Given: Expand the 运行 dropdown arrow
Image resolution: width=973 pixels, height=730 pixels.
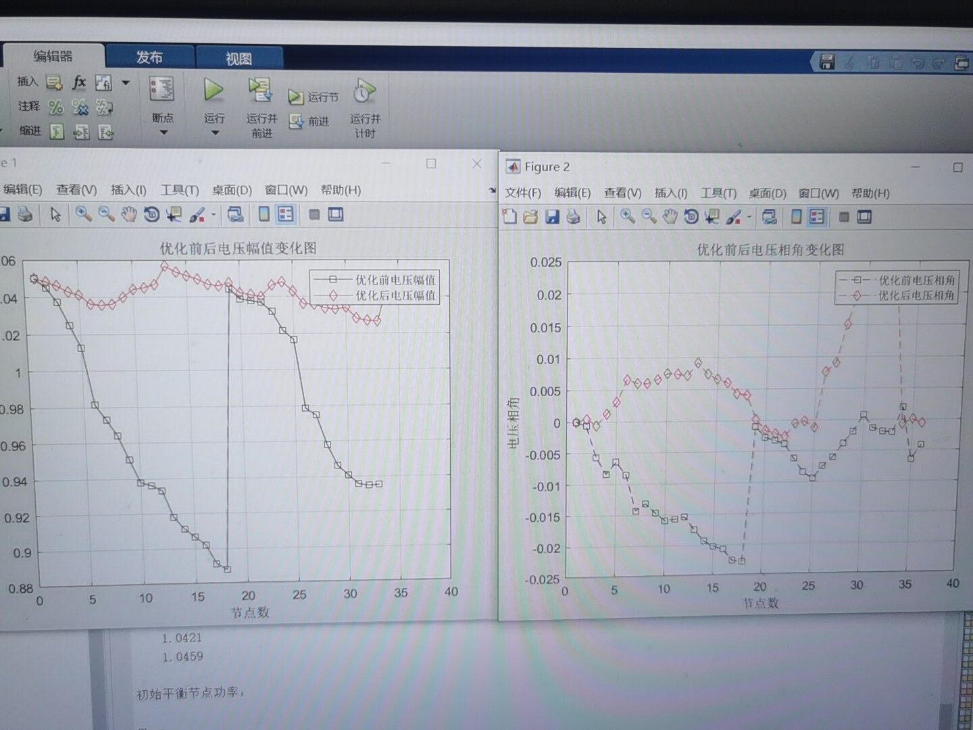Looking at the screenshot, I should point(215,132).
